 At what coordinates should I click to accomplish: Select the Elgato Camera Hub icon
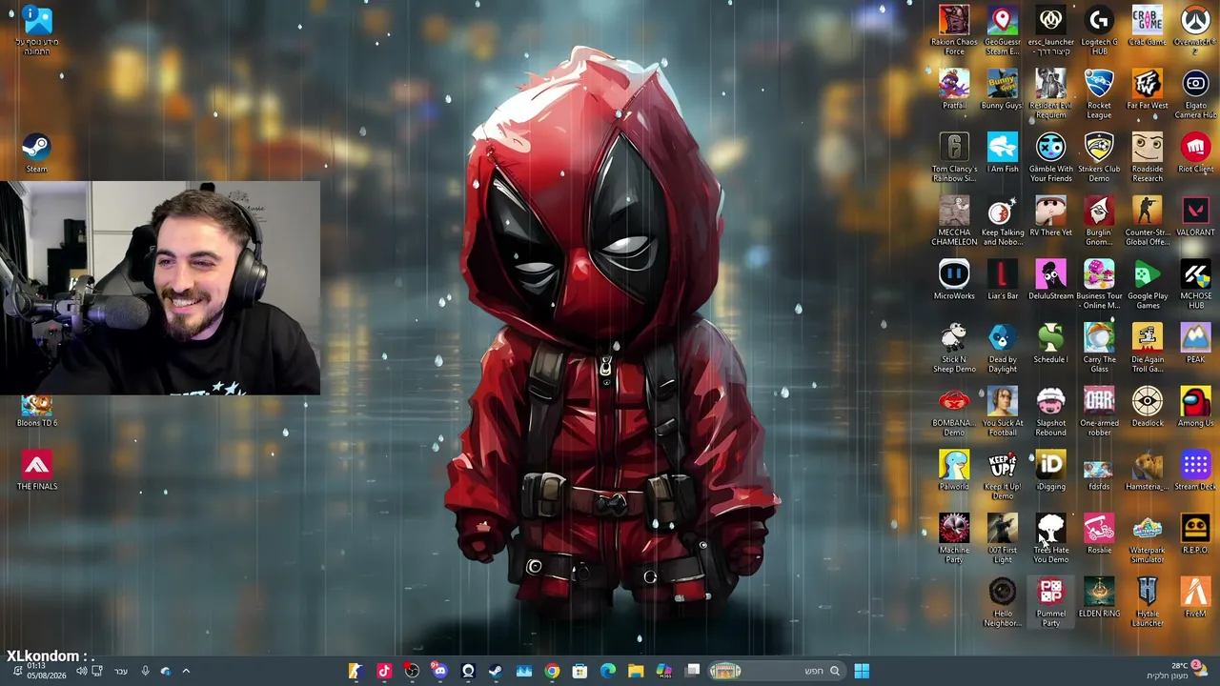[1195, 94]
